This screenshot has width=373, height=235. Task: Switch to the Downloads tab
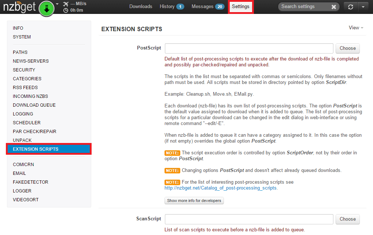point(141,7)
